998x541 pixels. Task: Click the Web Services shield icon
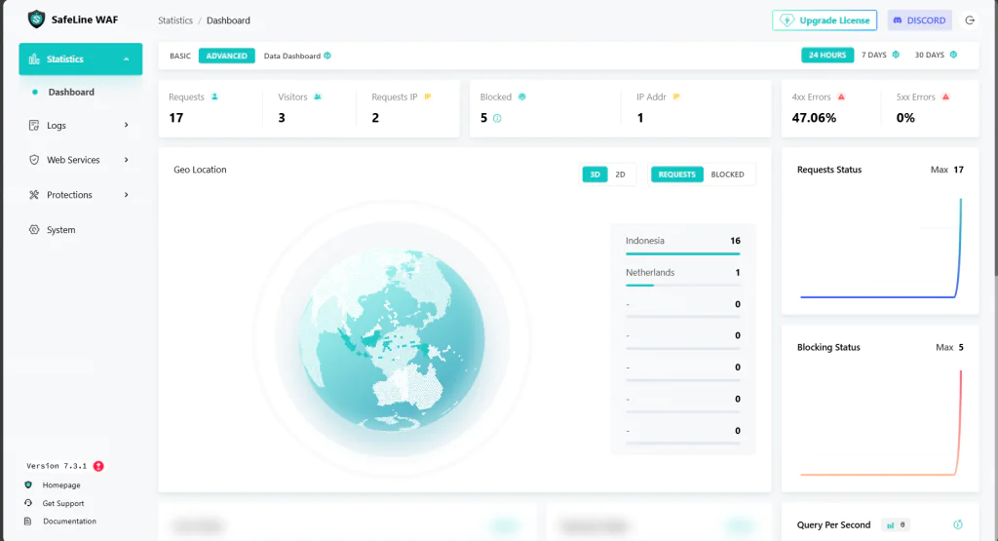(x=34, y=160)
